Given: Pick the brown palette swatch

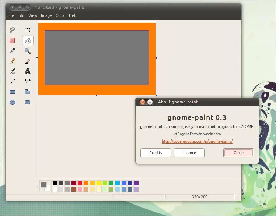Looking at the screenshot, I should [74, 190].
